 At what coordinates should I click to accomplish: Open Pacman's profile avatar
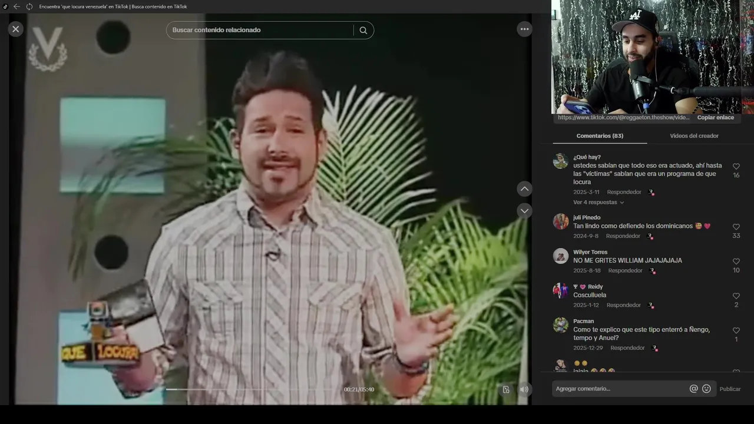coord(561,325)
